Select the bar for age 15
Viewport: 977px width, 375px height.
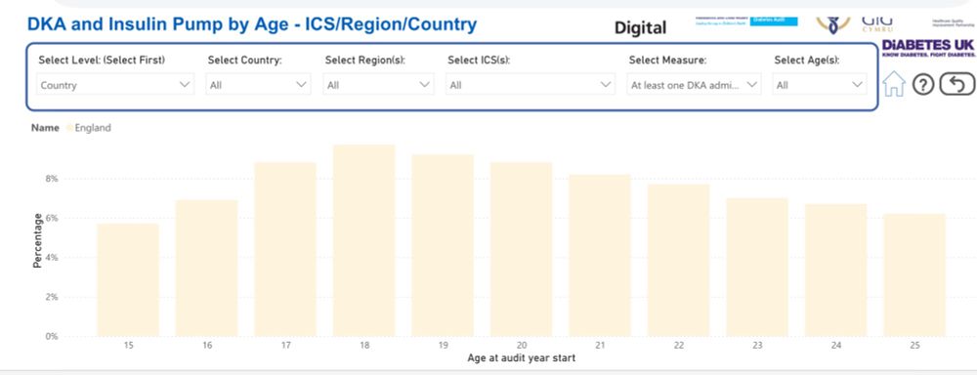(x=128, y=279)
